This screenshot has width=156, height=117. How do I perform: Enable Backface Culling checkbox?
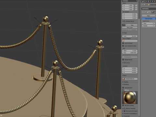(x=123, y=105)
